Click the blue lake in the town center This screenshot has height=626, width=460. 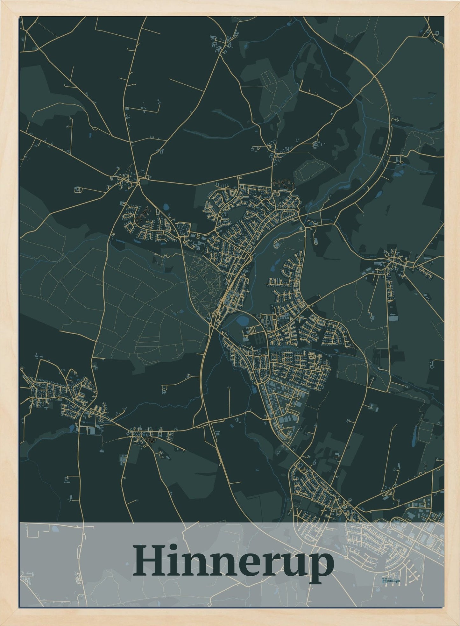tap(244, 320)
